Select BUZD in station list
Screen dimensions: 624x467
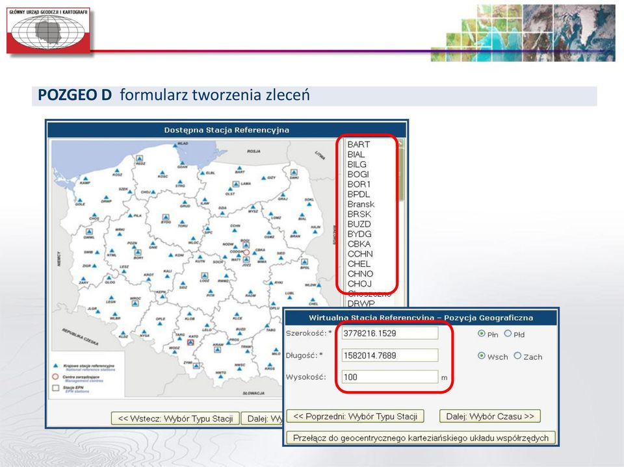pos(359,224)
